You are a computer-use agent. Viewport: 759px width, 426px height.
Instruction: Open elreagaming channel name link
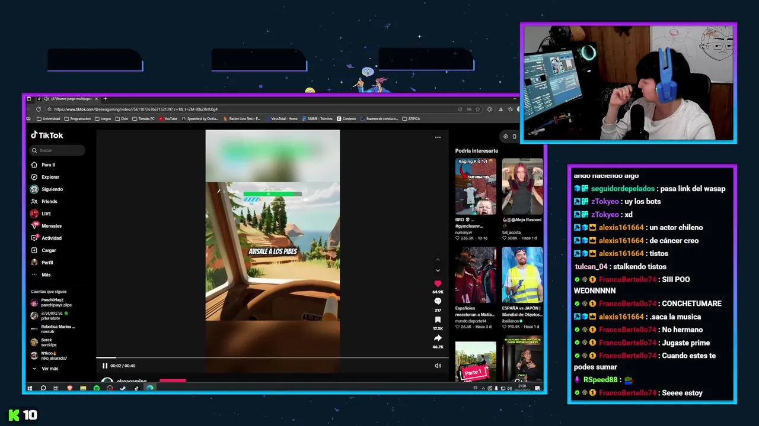coord(132,381)
